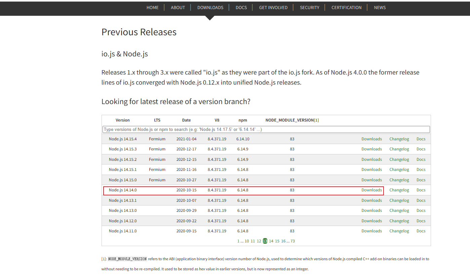Go to last pagination page 73
The height and width of the screenshot is (278, 470).
coord(292,241)
